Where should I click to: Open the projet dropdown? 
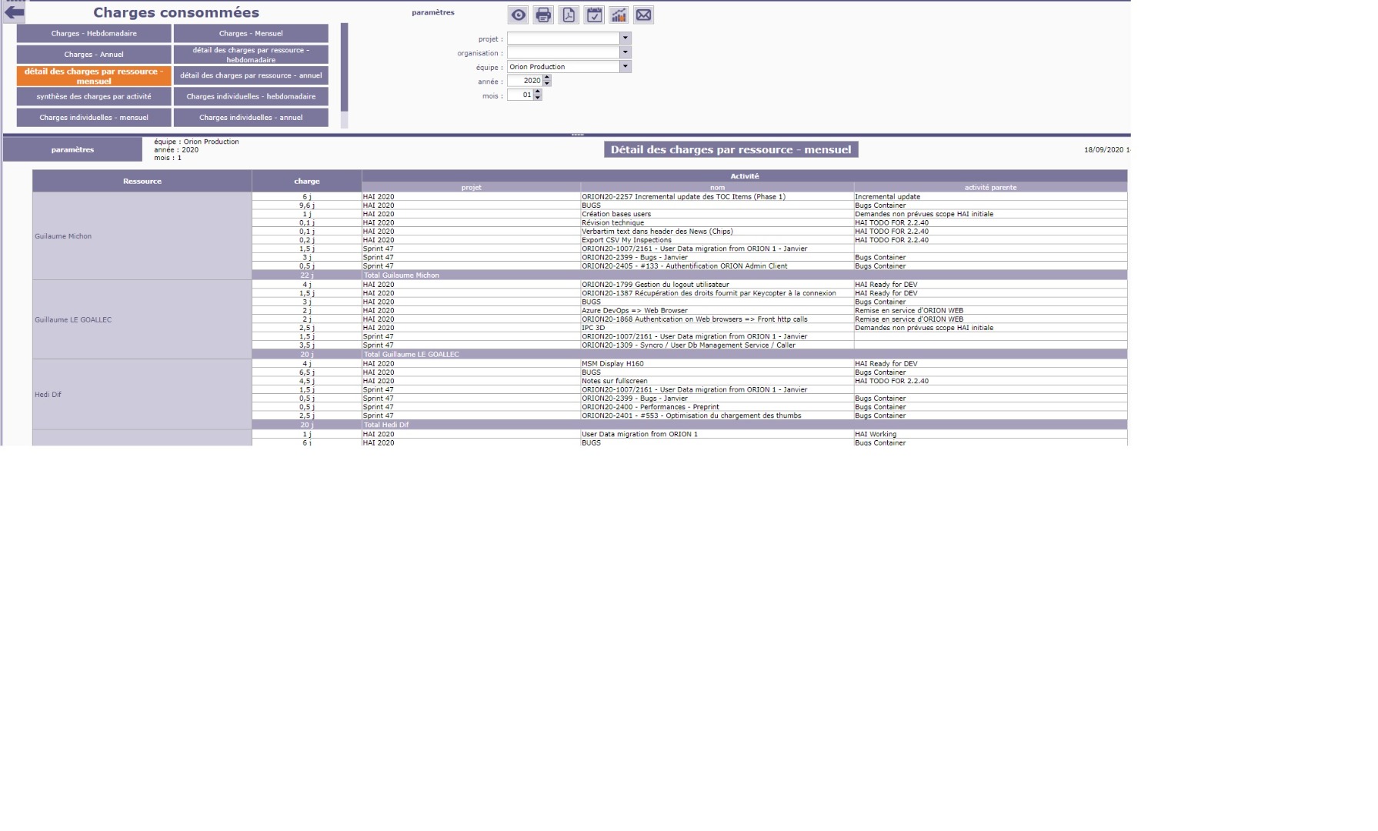pos(625,38)
